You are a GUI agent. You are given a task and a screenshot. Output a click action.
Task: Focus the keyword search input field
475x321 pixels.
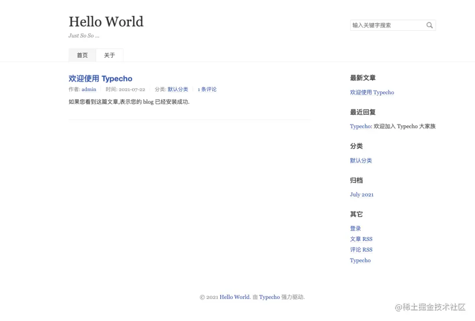coord(393,25)
